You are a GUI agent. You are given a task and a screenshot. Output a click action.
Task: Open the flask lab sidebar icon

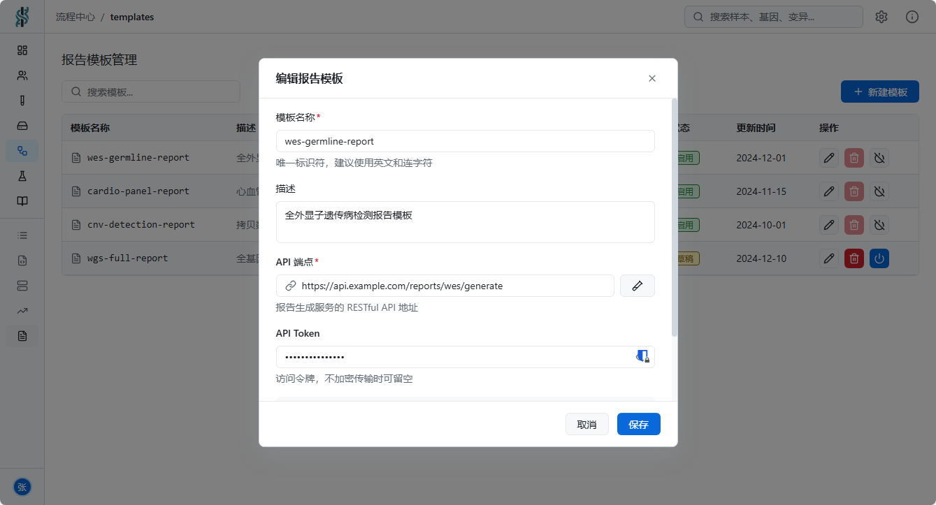tap(22, 176)
